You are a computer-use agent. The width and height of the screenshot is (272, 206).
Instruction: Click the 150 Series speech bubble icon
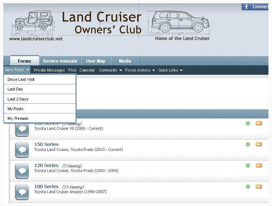coord(22,150)
